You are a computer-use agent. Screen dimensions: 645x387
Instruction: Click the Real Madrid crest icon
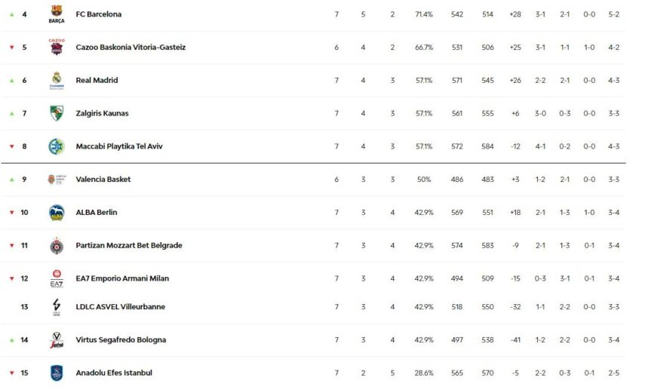tap(57, 80)
